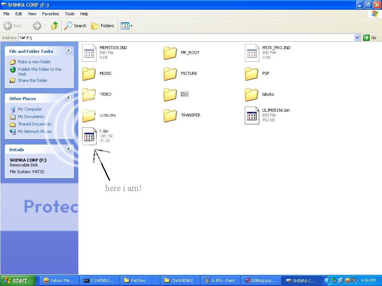Select the seplugins folder icon

(89, 115)
